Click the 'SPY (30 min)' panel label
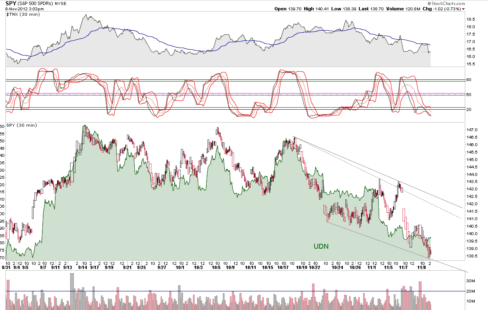 pos(22,125)
